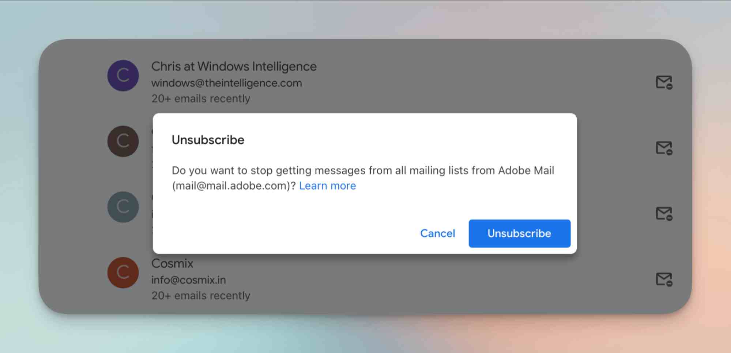Click info@cosmix.in email address
Screen dimensions: 731x353
(x=189, y=280)
